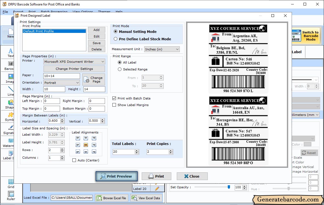Open the Export menu
324x205 pixels.
(x=18, y=12)
